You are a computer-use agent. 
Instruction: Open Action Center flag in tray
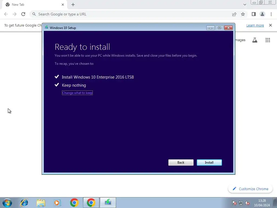coord(234,203)
